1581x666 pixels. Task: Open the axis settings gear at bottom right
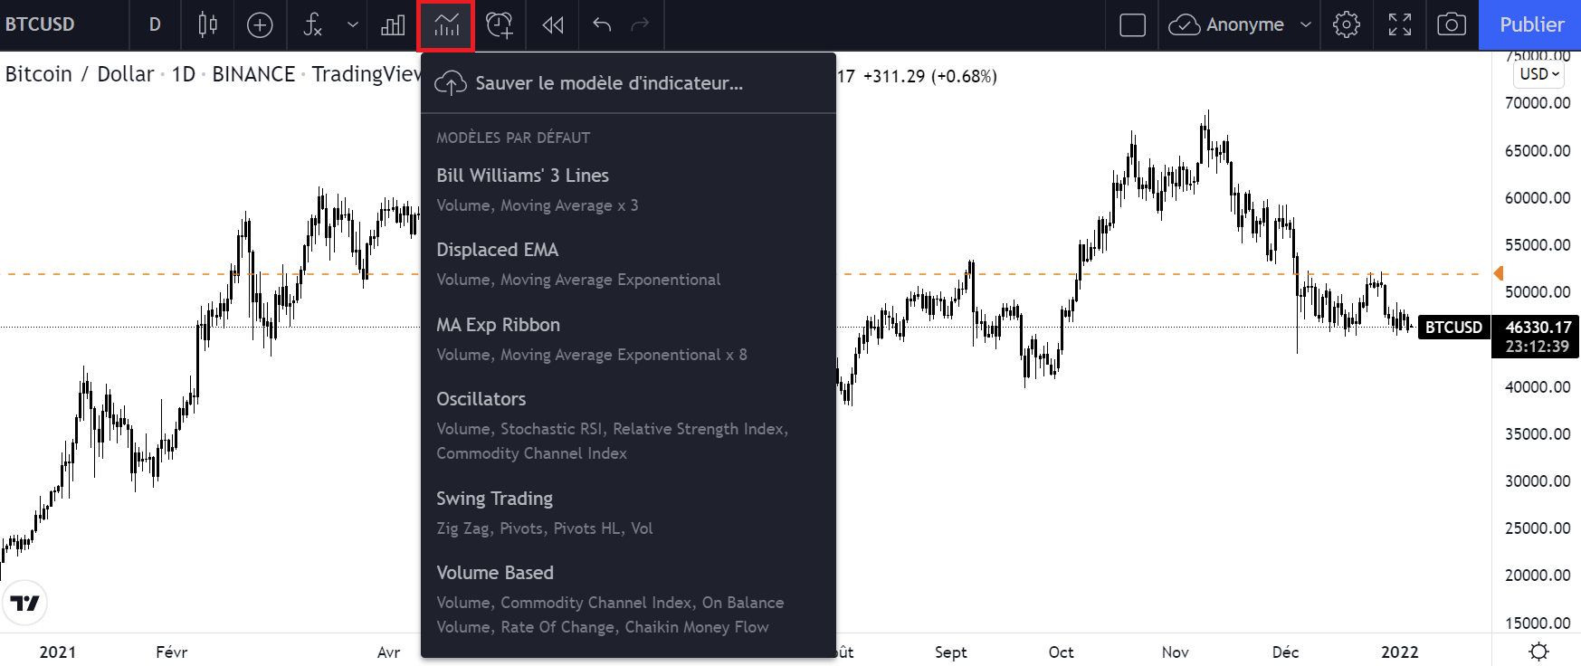(x=1538, y=652)
